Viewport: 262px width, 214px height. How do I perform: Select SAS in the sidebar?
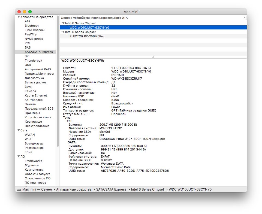point(28,47)
